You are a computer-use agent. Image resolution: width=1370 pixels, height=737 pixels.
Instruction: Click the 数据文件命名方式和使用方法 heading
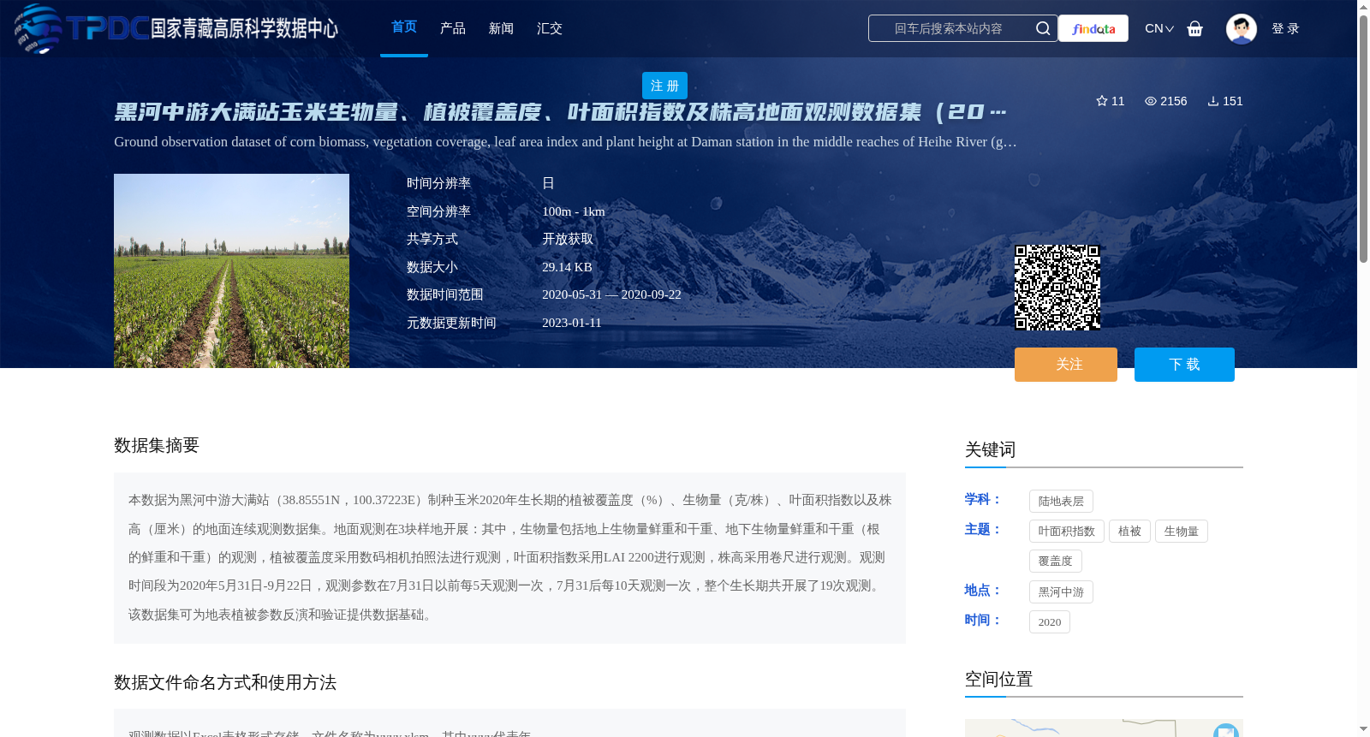coord(225,682)
